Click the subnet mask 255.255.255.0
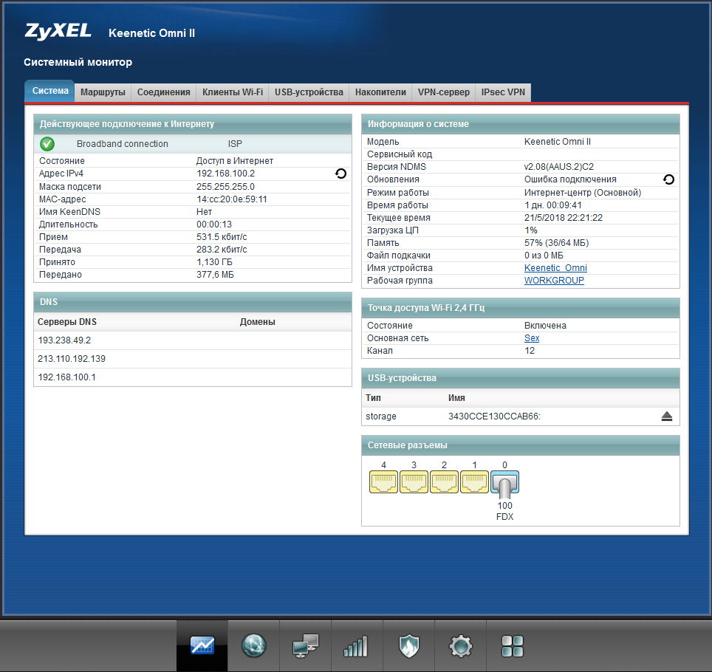This screenshot has width=712, height=672. 225,187
